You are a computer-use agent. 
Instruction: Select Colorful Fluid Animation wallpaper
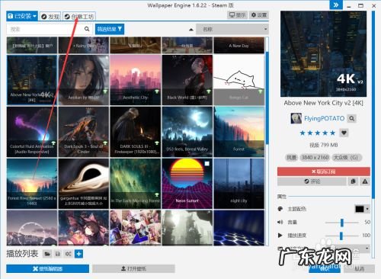click(x=32, y=132)
